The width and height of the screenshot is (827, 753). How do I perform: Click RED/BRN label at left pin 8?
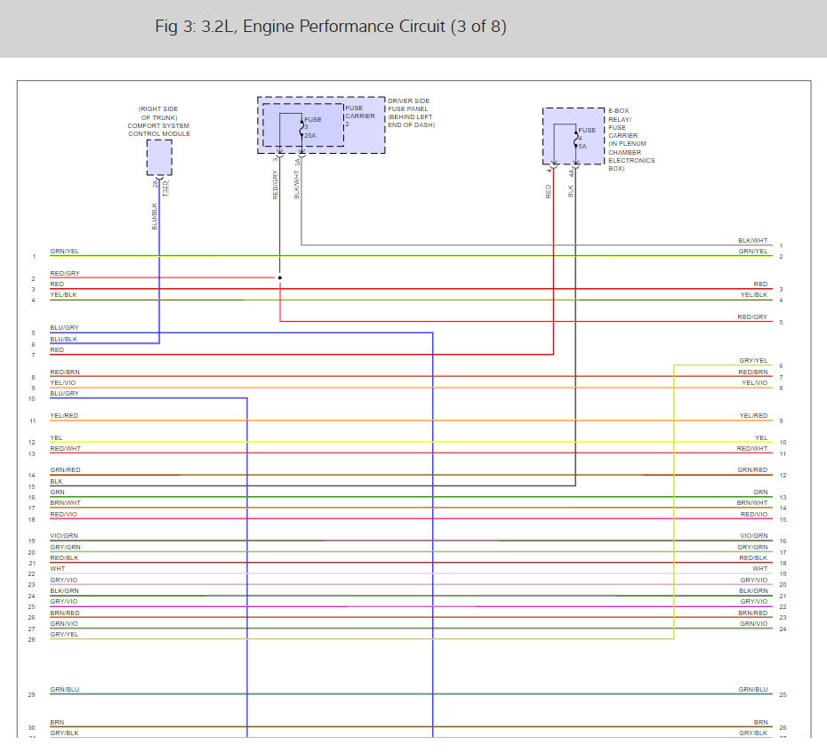[65, 372]
